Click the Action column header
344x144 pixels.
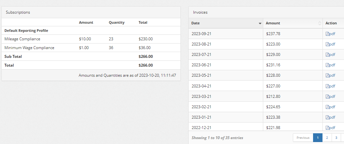pos(331,23)
